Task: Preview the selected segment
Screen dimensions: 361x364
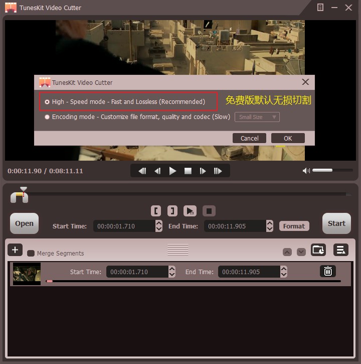Action: click(190, 211)
